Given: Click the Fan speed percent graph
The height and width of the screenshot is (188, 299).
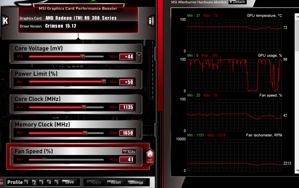Looking at the screenshot, I should (x=235, y=115).
